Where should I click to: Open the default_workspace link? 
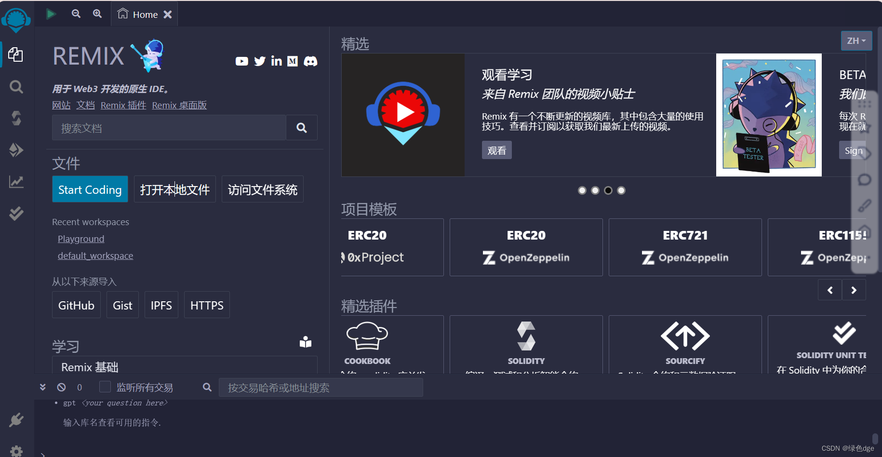click(95, 255)
